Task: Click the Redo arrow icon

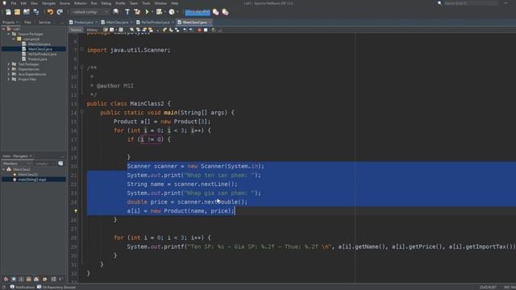Action: (x=60, y=12)
